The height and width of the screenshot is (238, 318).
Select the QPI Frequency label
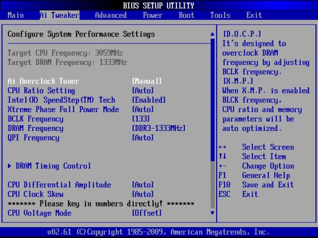[x=33, y=138]
